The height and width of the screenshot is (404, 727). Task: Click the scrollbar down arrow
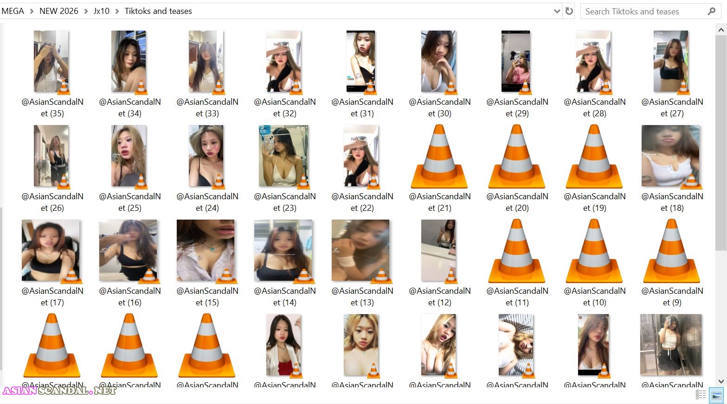click(721, 381)
